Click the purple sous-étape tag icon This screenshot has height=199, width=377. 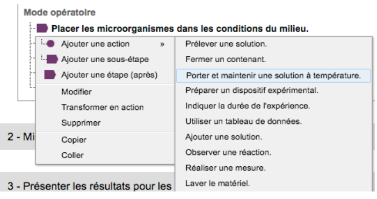[52, 59]
